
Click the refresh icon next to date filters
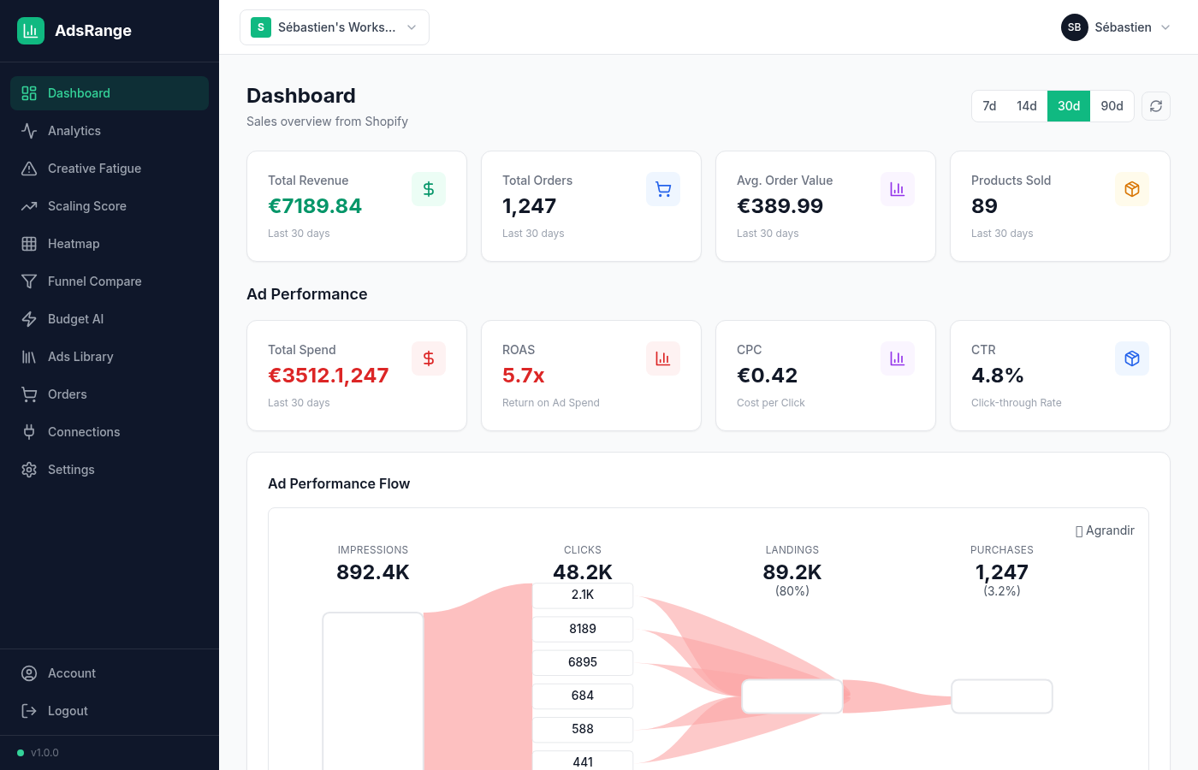coord(1156,105)
